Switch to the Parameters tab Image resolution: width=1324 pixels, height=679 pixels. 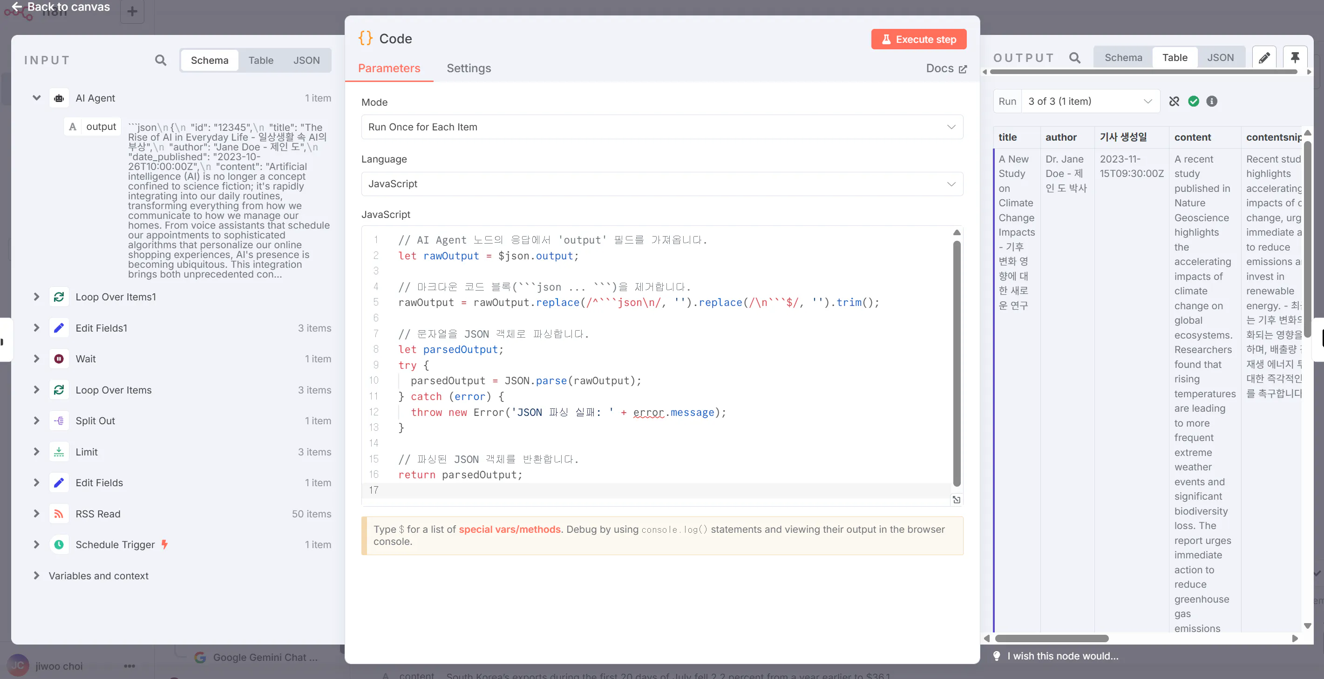389,68
